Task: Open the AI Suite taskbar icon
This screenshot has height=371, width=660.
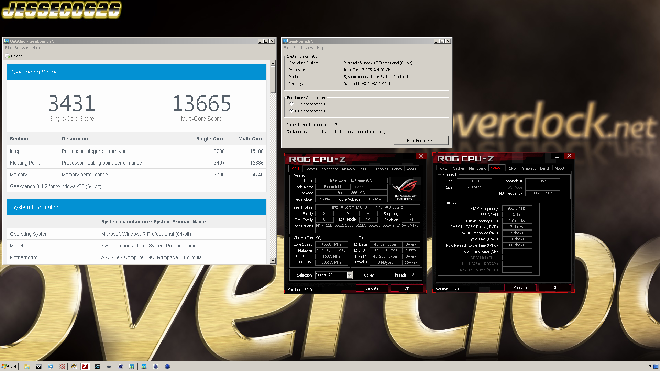Action: (97, 367)
